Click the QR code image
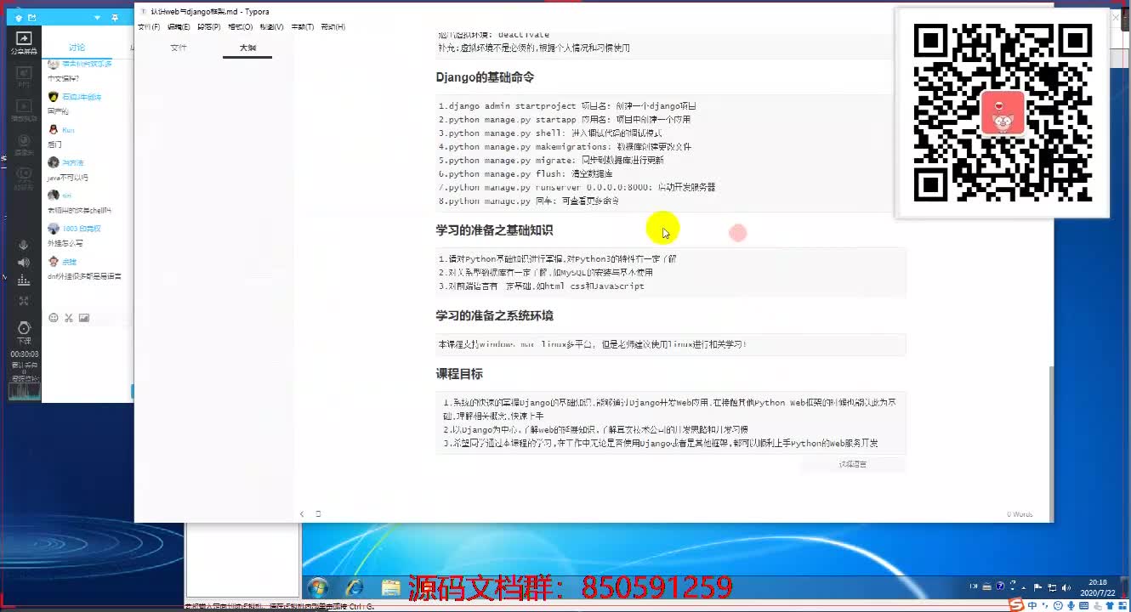 [1003, 113]
